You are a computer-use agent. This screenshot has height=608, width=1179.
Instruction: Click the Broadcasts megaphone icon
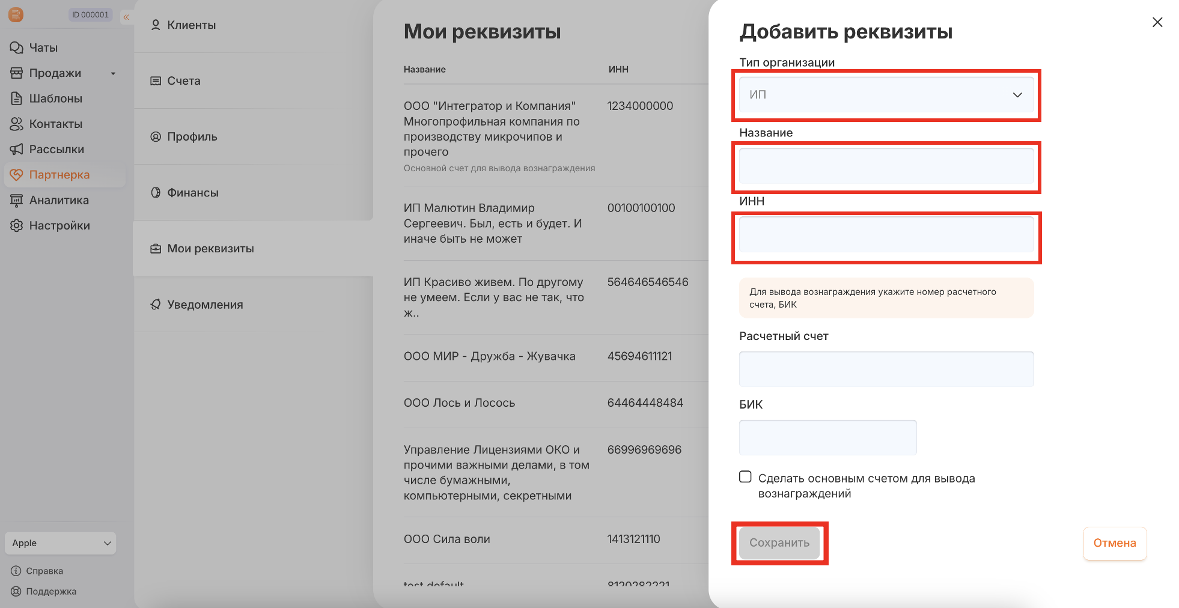(16, 149)
